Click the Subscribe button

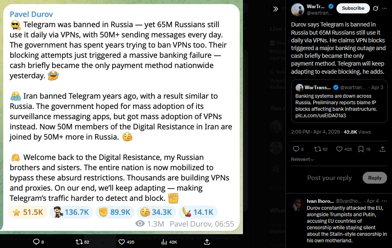click(x=353, y=8)
